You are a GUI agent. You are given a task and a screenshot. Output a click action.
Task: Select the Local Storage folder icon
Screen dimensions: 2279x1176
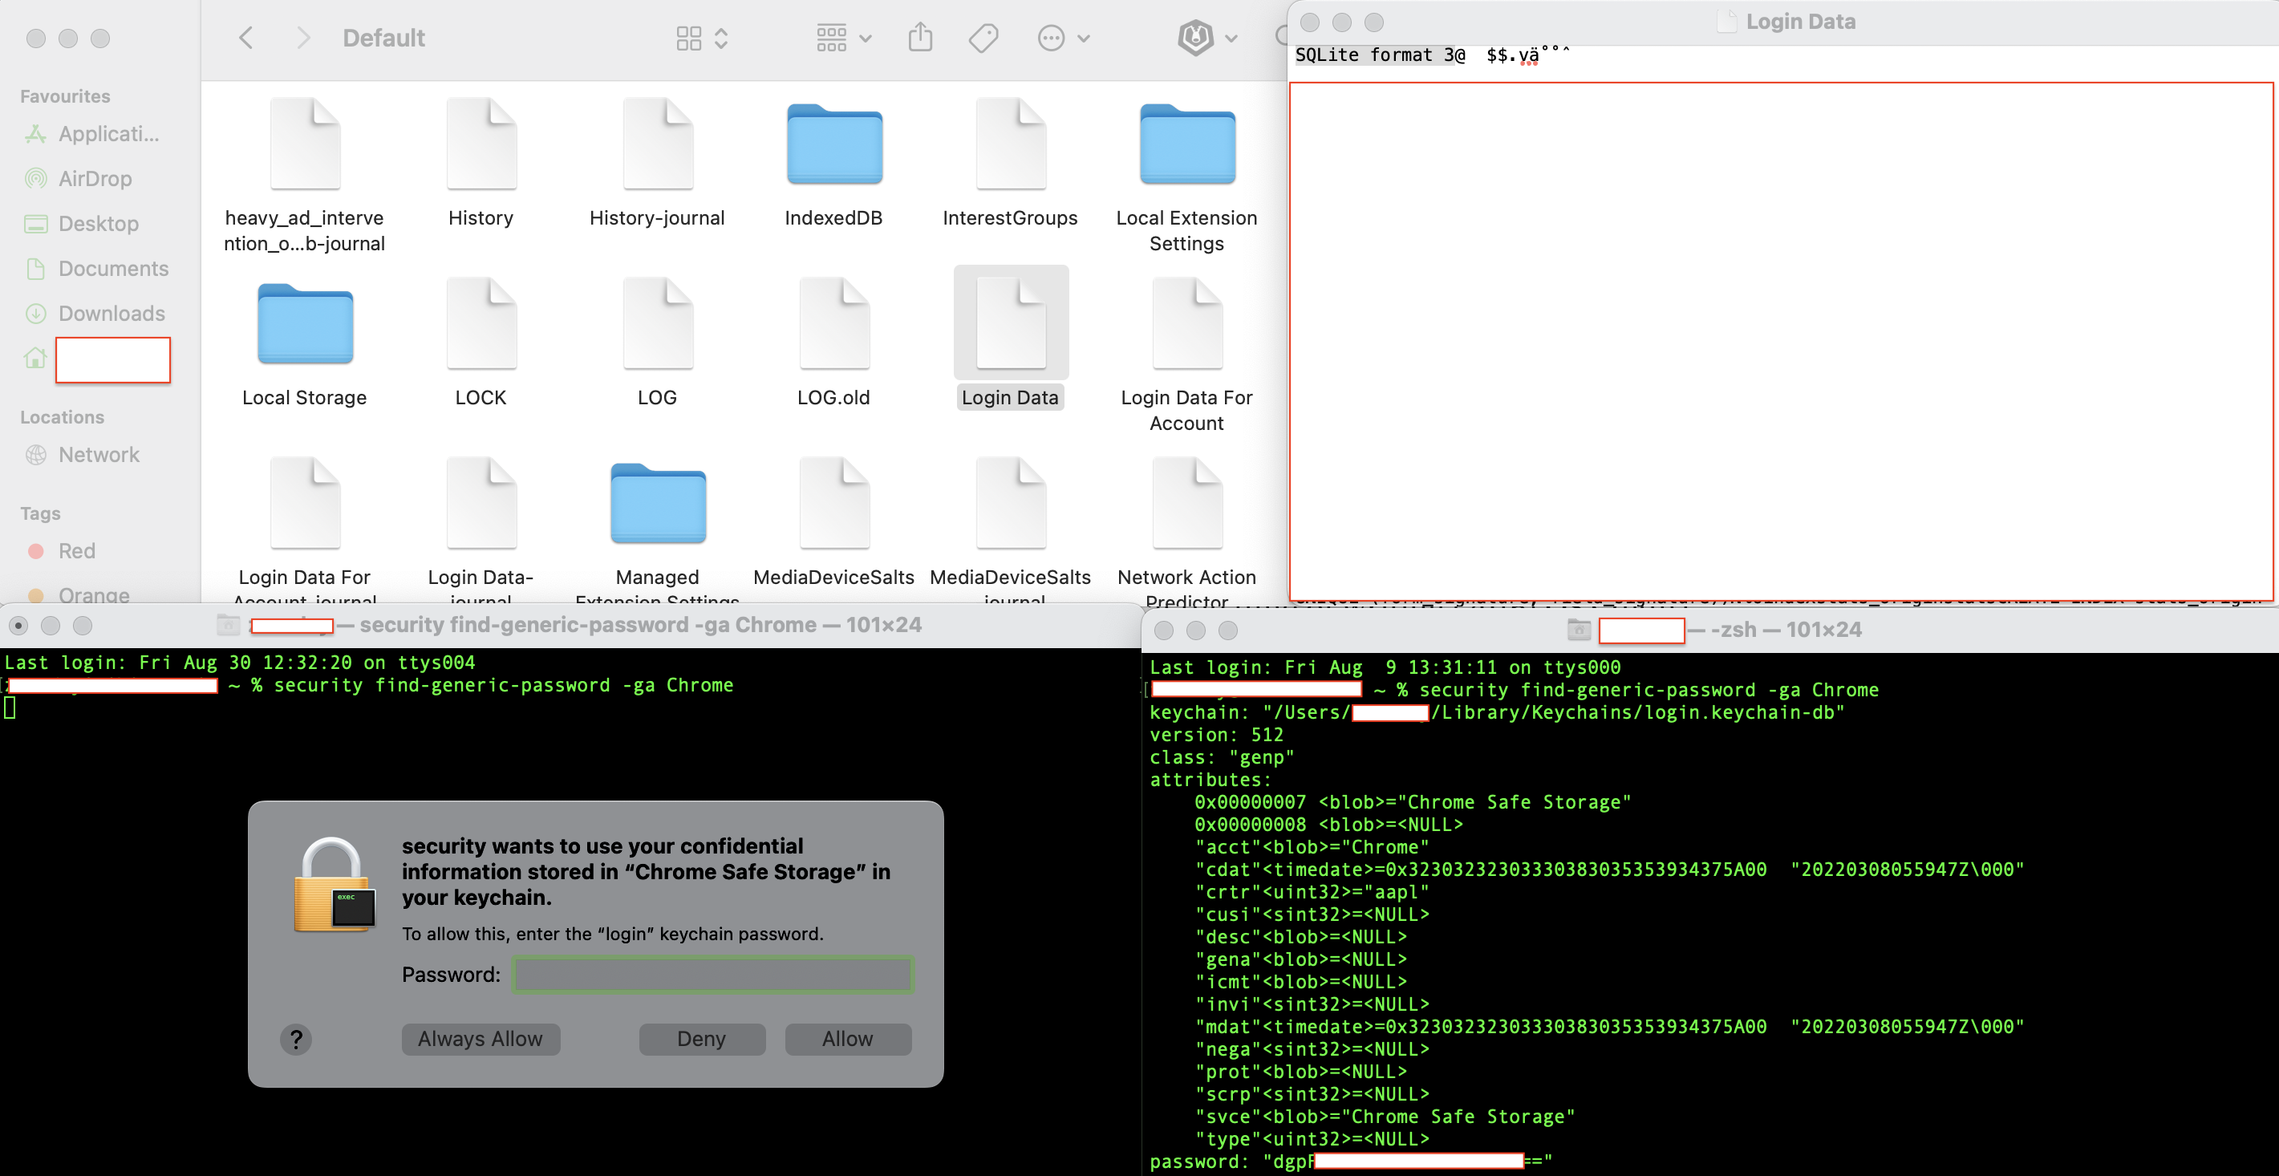[x=304, y=324]
